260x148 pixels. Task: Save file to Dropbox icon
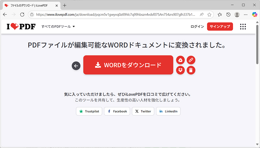point(180,70)
